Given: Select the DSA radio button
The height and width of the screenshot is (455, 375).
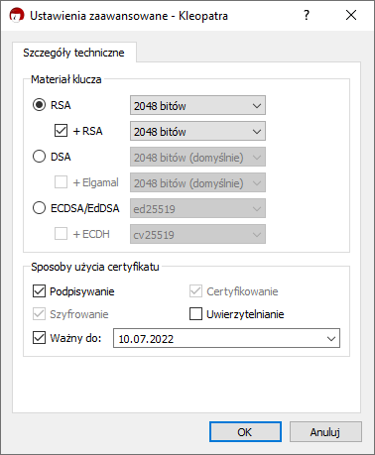Looking at the screenshot, I should [x=39, y=157].
